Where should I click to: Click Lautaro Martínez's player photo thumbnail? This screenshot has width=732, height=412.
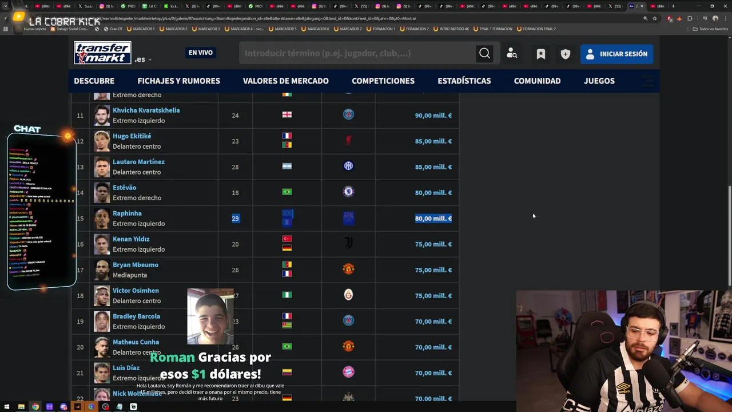(x=102, y=167)
